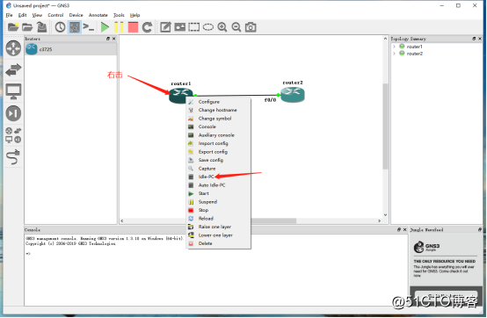Open the Annotate menu
Image resolution: width=487 pixels, height=318 pixels.
pos(98,15)
